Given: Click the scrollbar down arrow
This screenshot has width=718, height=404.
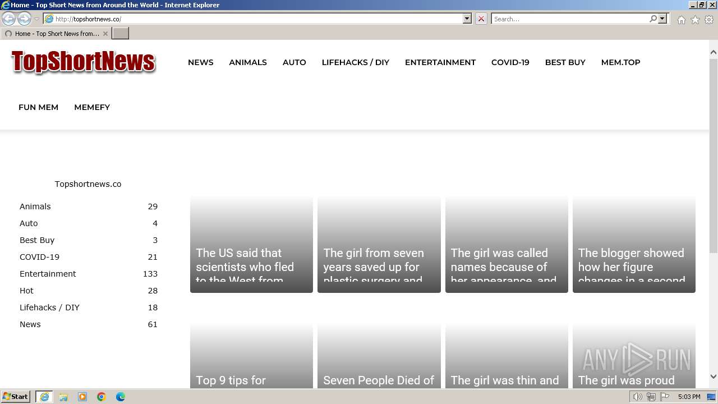Looking at the screenshot, I should (x=714, y=377).
